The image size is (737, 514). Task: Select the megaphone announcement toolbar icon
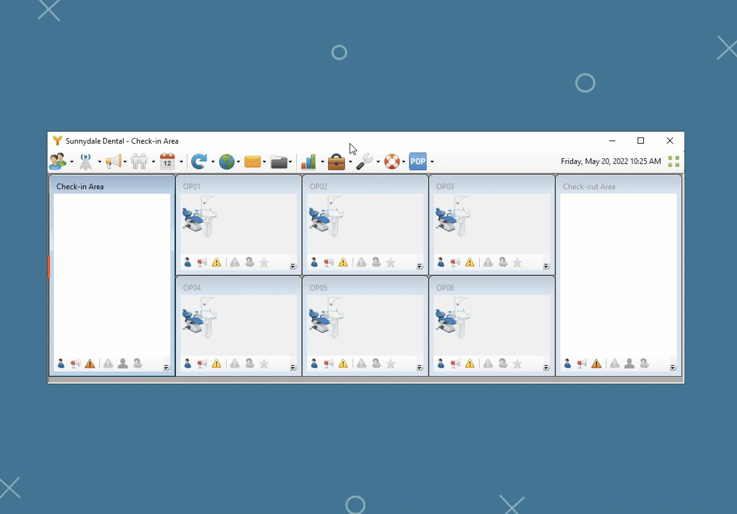pyautogui.click(x=113, y=161)
